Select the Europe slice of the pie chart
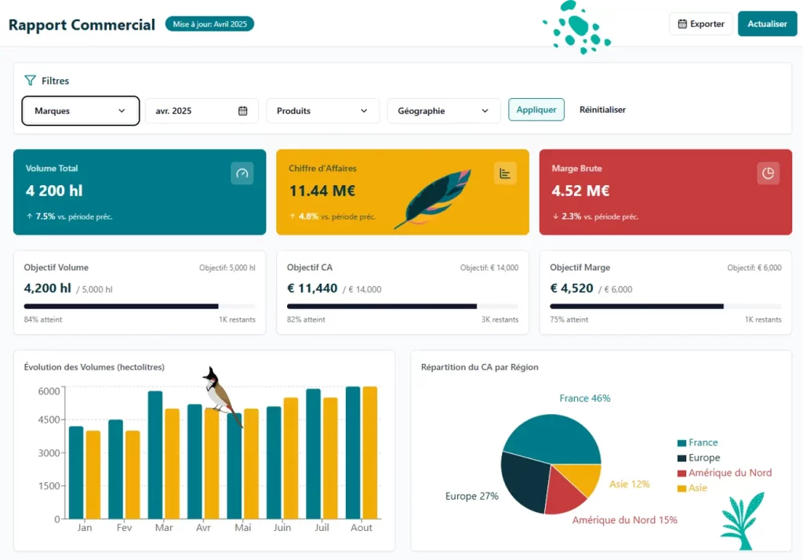This screenshot has width=803, height=560. [x=523, y=479]
